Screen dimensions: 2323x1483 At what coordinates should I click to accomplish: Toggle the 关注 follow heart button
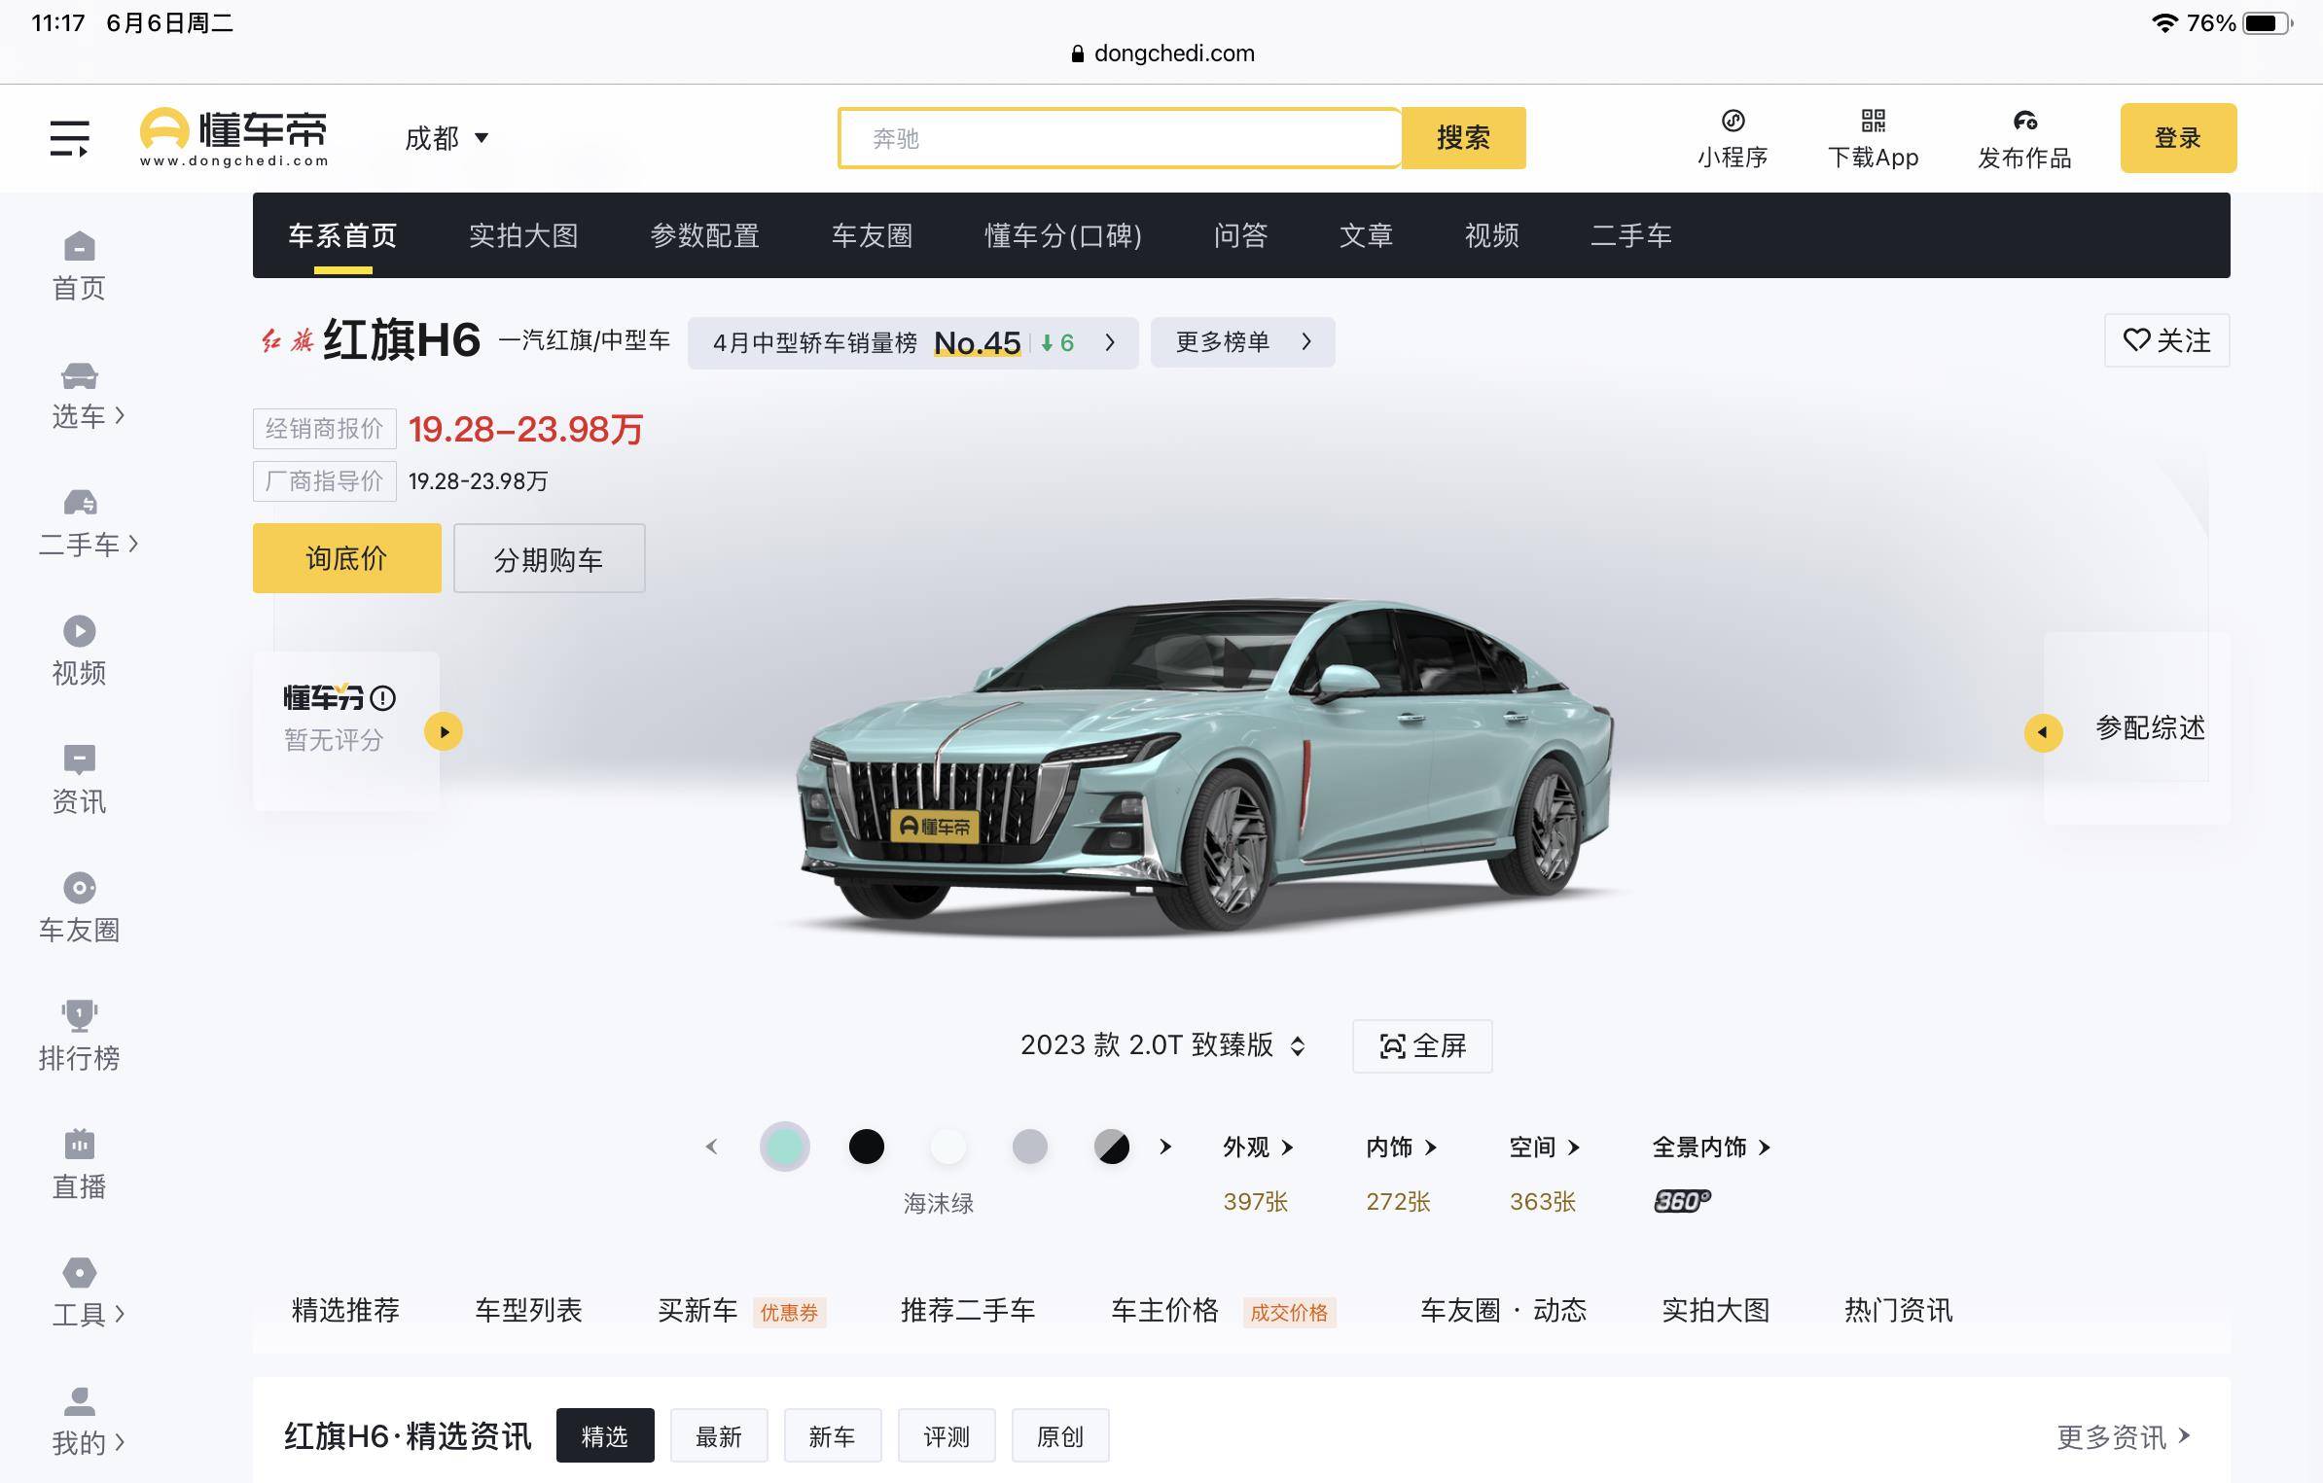click(x=2167, y=341)
